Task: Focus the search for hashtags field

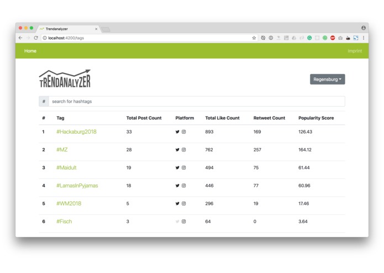Action: [197, 101]
